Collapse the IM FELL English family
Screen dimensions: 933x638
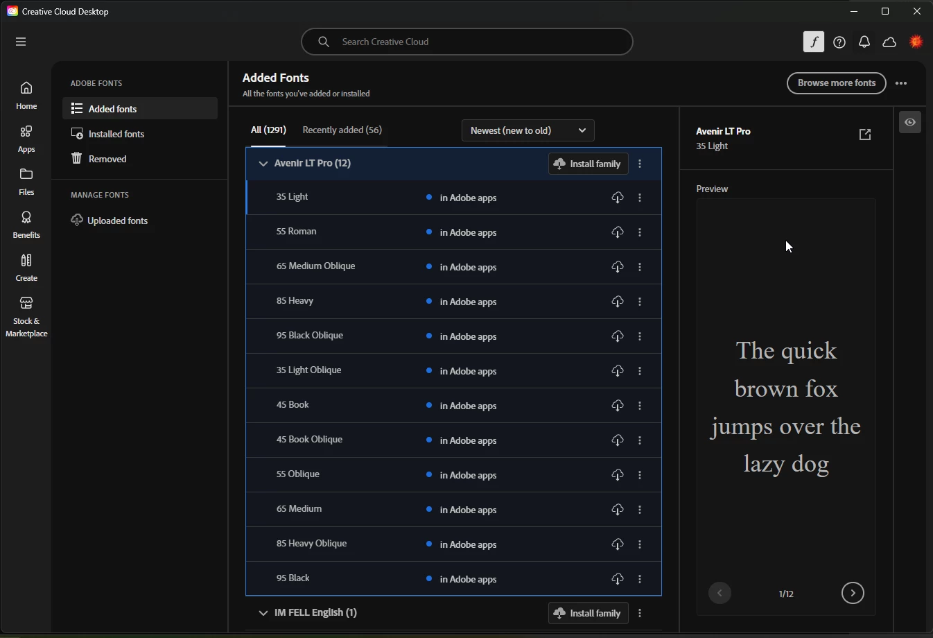[x=263, y=613]
